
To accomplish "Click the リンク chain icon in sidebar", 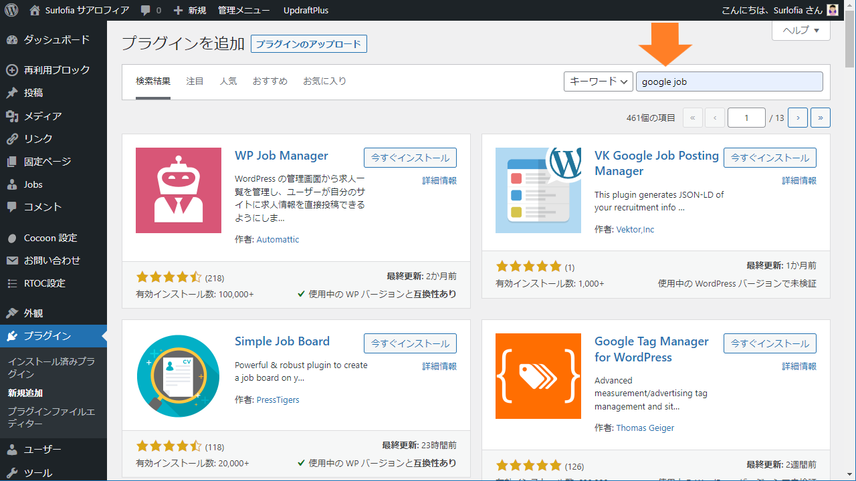I will point(11,139).
